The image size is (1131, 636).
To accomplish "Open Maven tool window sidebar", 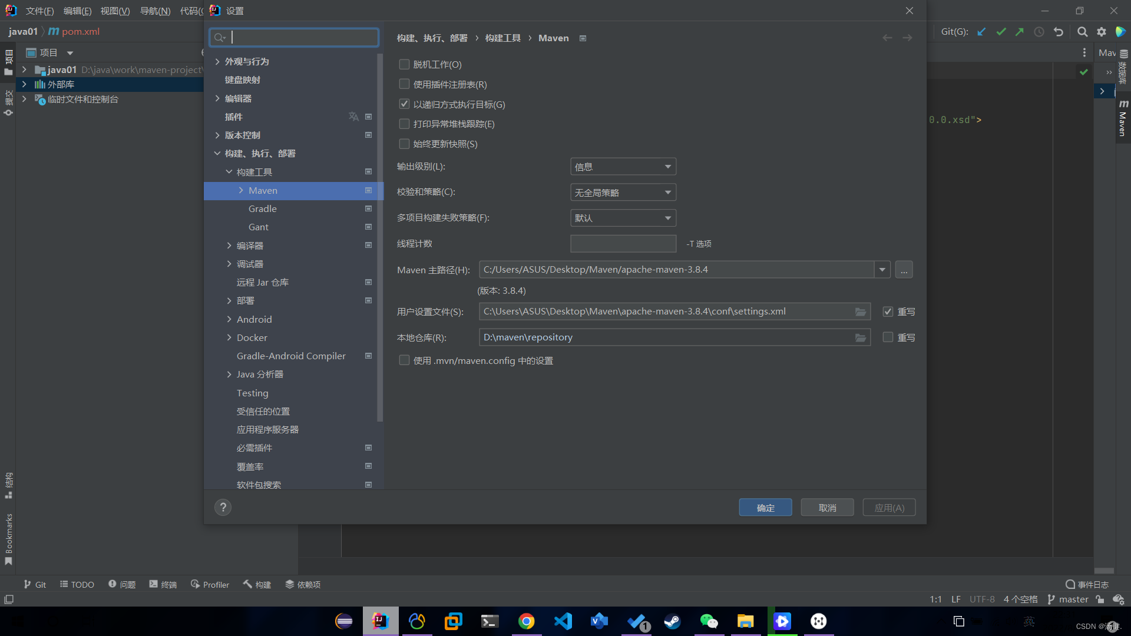I will (1123, 119).
